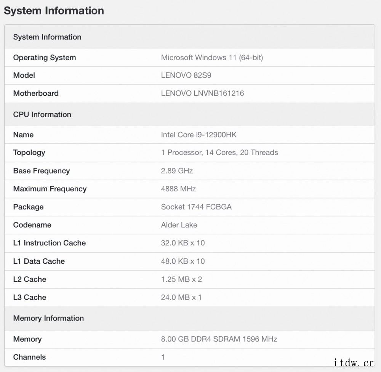Select the Motherboard row label

36,93
